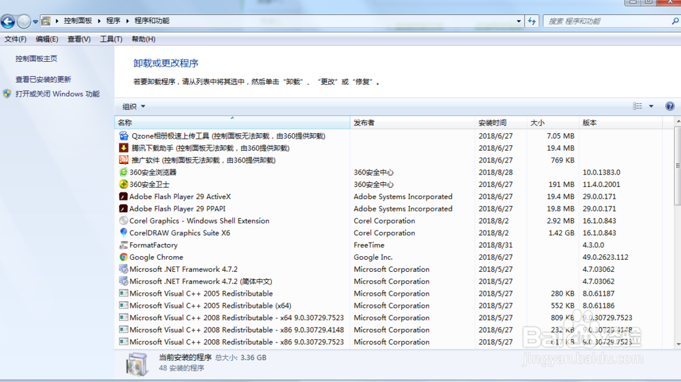This screenshot has height=382, width=681.
Task: Click install date 2018/8/28
Action: [x=496, y=172]
